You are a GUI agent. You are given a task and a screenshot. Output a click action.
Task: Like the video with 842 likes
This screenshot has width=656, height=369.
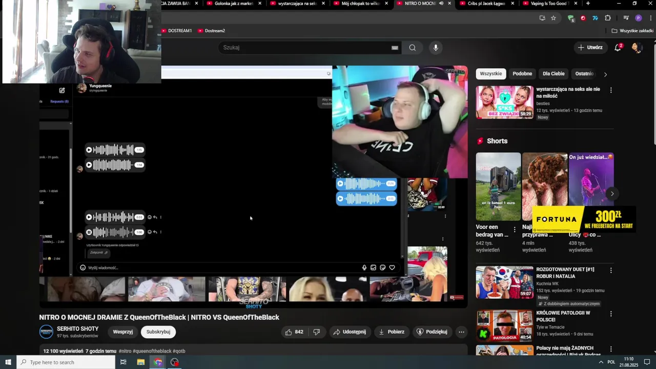coord(294,332)
